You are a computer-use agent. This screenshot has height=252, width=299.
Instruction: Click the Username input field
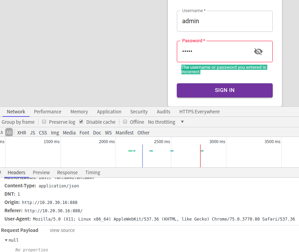point(225,21)
